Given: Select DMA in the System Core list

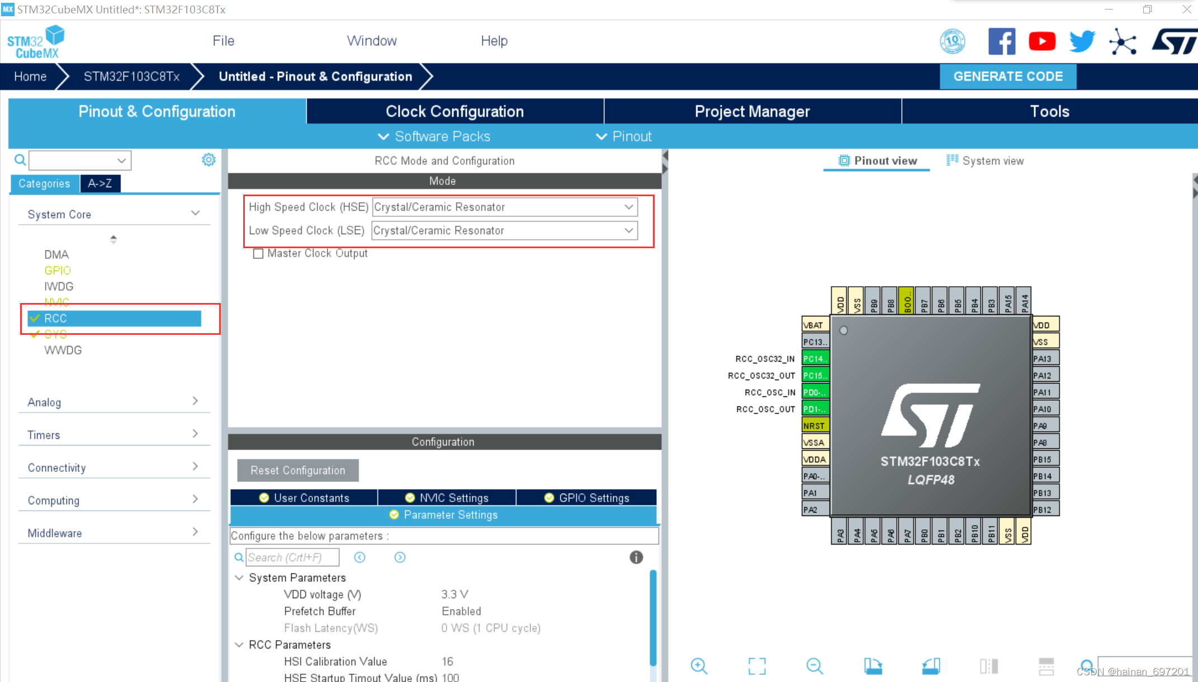Looking at the screenshot, I should coord(56,254).
